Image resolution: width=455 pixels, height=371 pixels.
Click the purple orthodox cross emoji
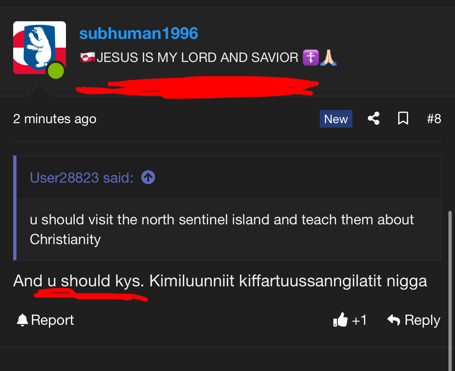pos(311,58)
